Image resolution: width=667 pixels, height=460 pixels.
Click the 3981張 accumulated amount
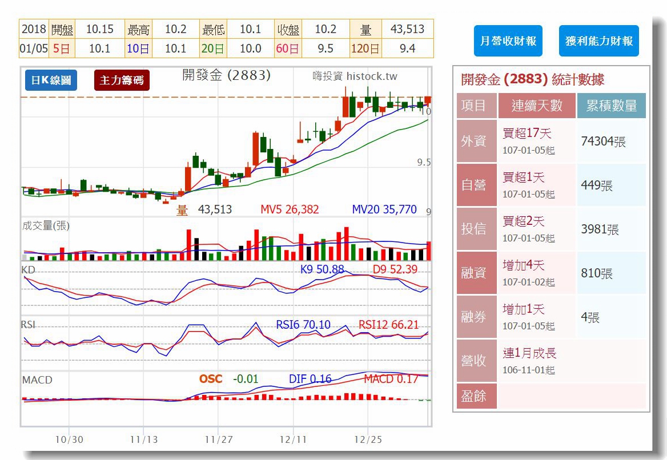600,229
